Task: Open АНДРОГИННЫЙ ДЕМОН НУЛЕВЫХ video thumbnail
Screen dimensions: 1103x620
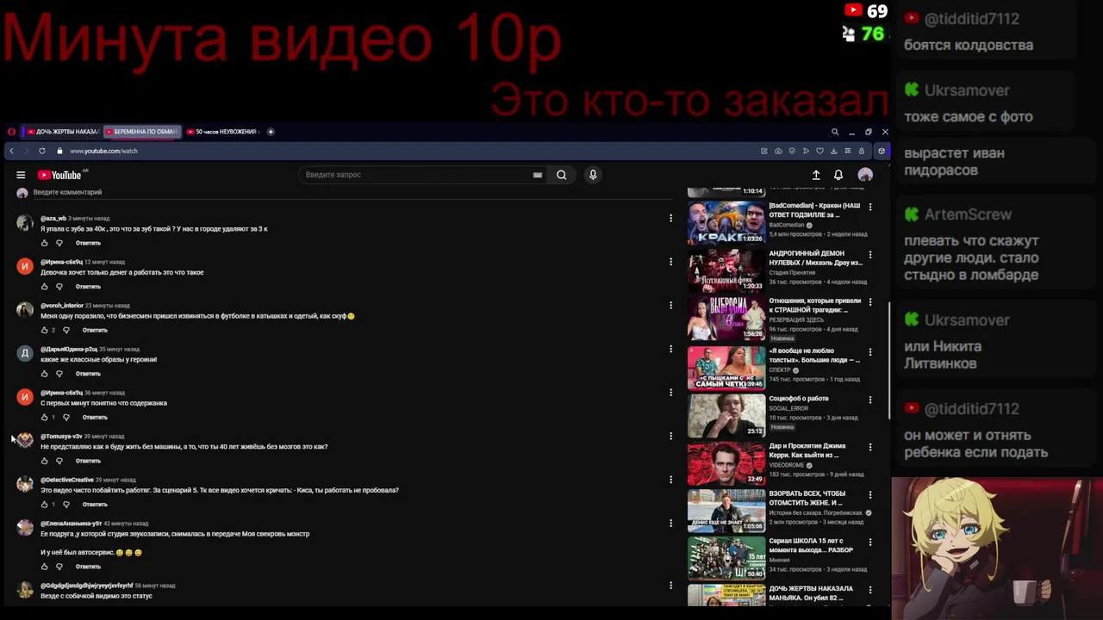Action: (726, 270)
